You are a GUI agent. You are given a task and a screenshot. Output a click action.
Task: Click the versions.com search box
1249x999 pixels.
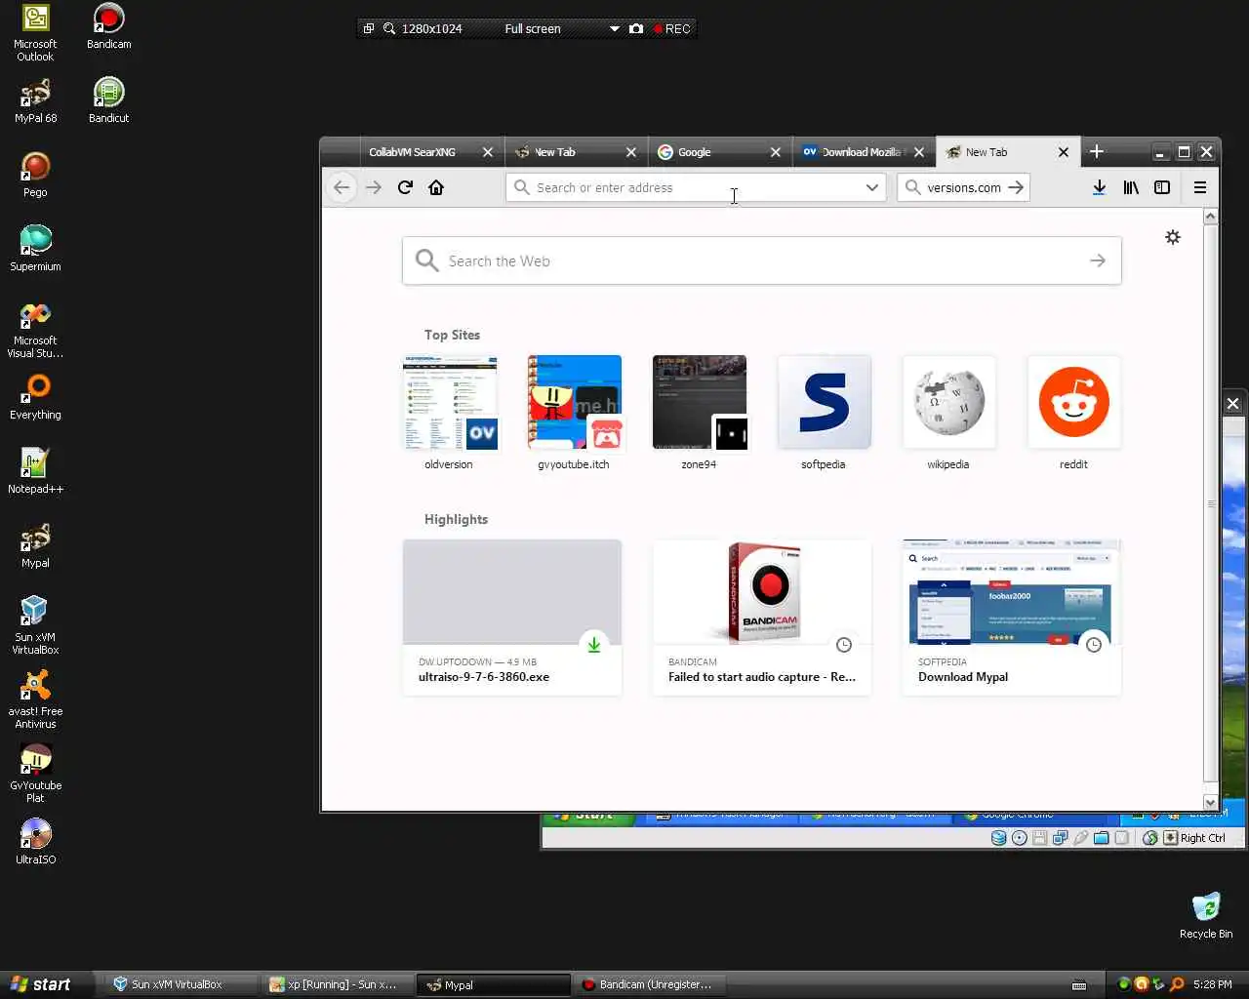963,187
